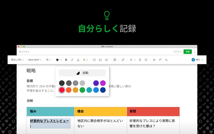Open the three-dot more options menu
This screenshot has width=214, height=134.
[x=194, y=52]
